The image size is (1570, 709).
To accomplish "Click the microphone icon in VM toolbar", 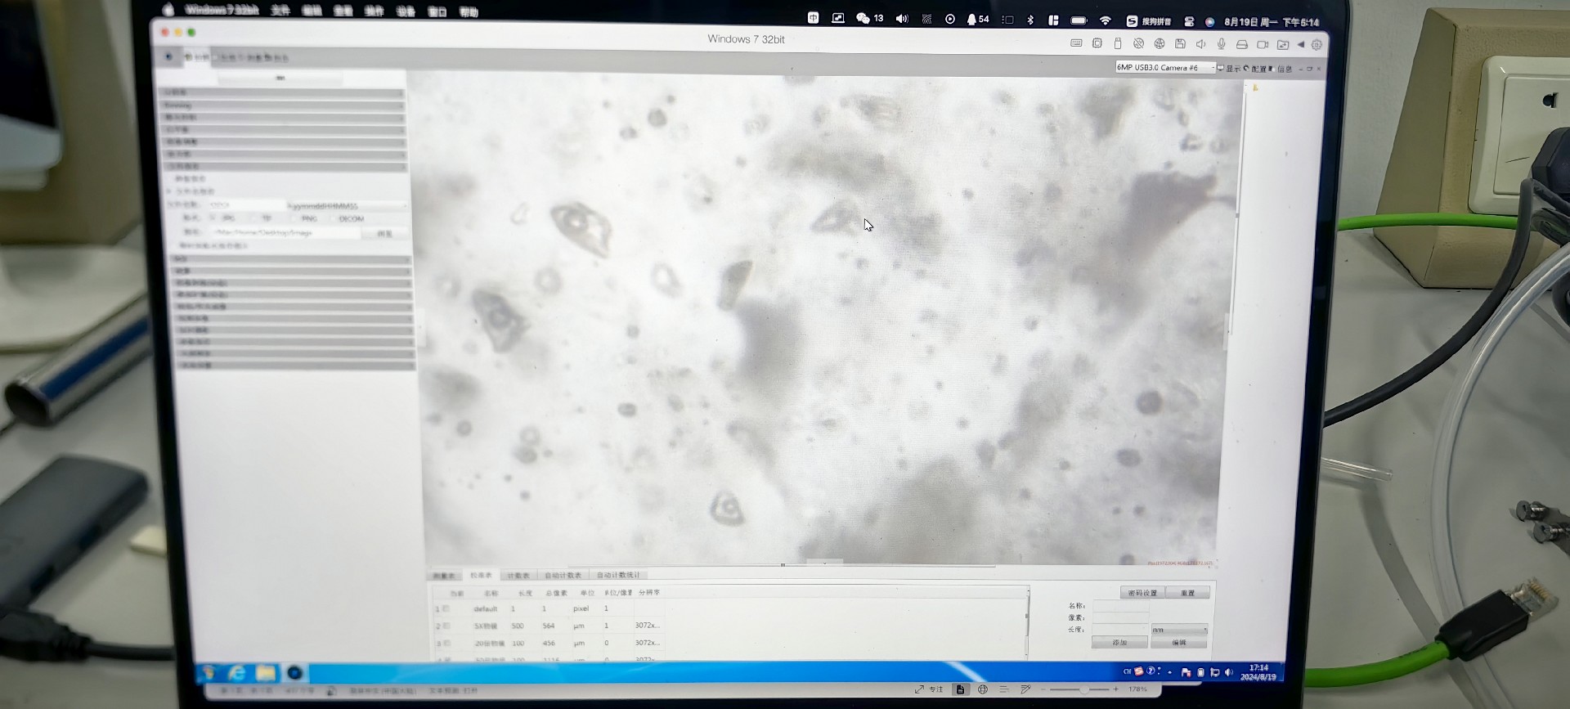I will pos(1221,44).
